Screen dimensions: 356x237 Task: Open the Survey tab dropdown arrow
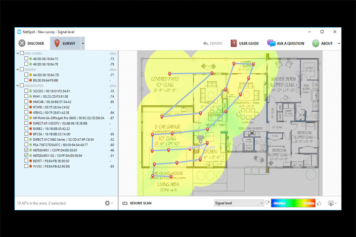(83, 43)
